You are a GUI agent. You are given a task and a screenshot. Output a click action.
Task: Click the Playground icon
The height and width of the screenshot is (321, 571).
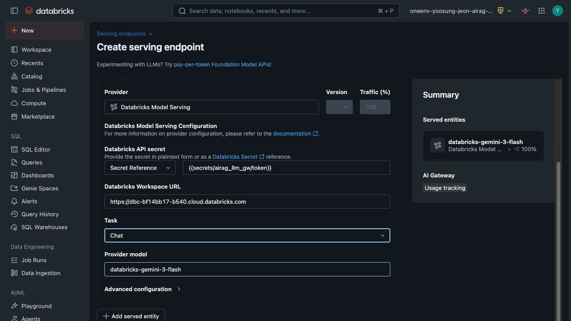(x=14, y=306)
